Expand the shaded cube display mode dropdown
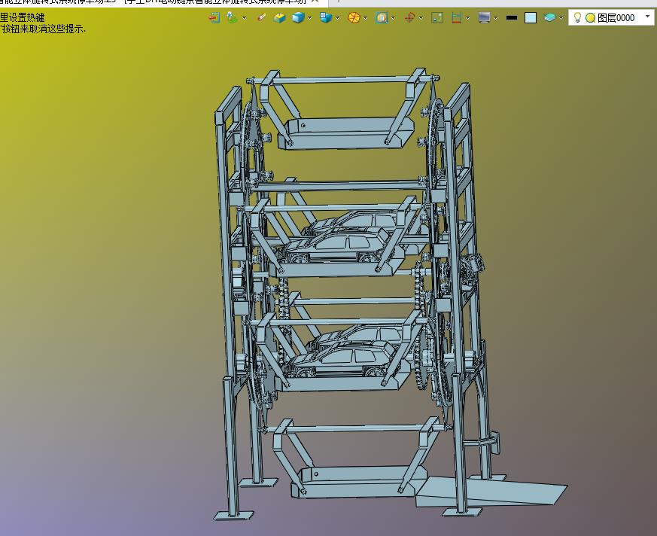657x536 pixels. point(309,18)
